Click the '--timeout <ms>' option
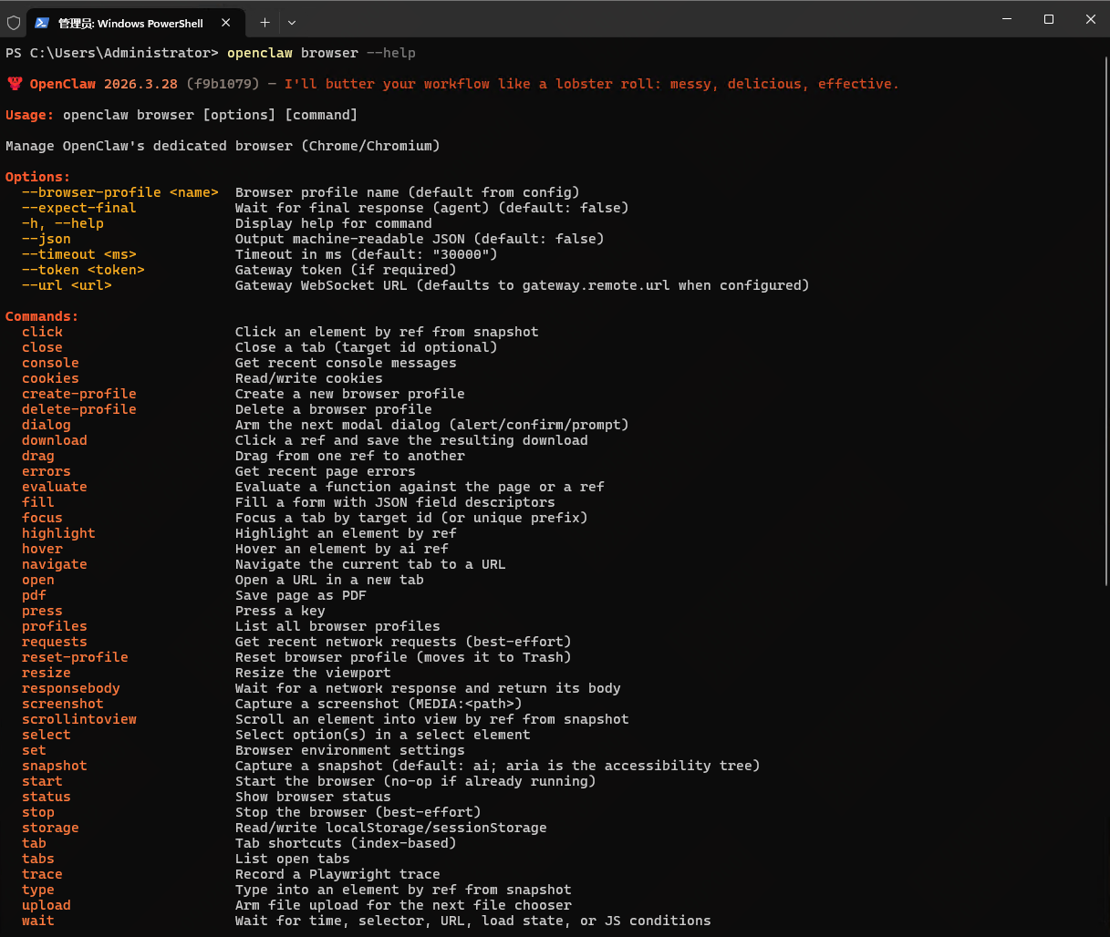The height and width of the screenshot is (937, 1110). click(79, 254)
